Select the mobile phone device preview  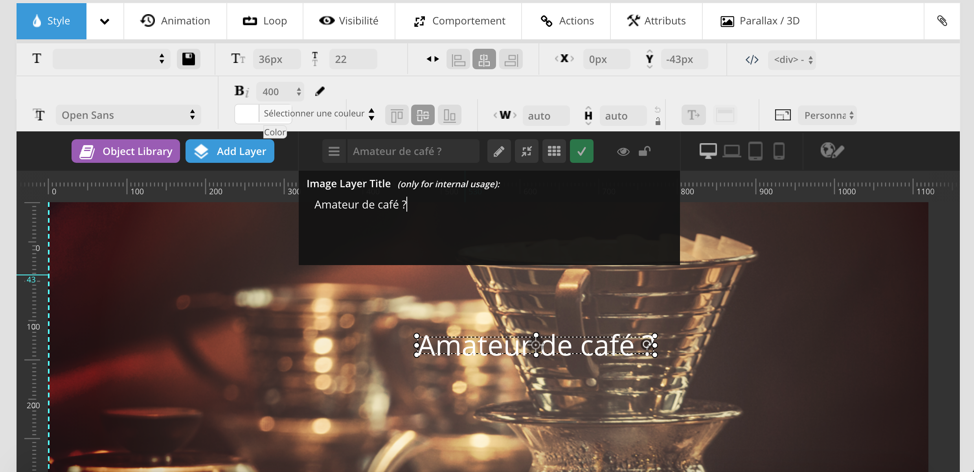coord(779,151)
